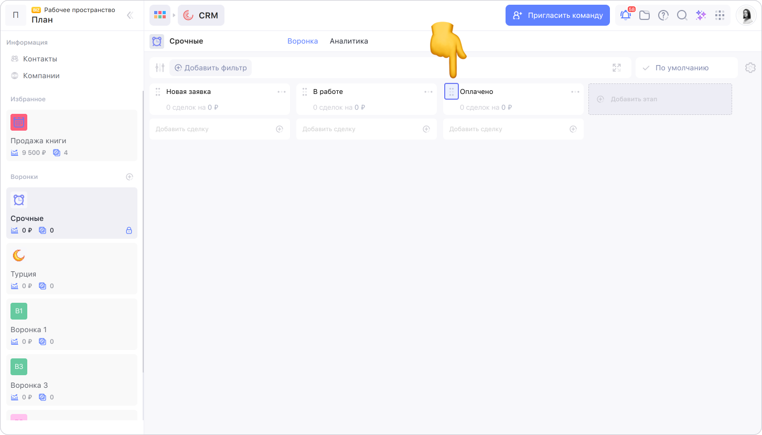The image size is (762, 435).
Task: Grab drag handle of Новая заявка stage
Action: pos(158,92)
